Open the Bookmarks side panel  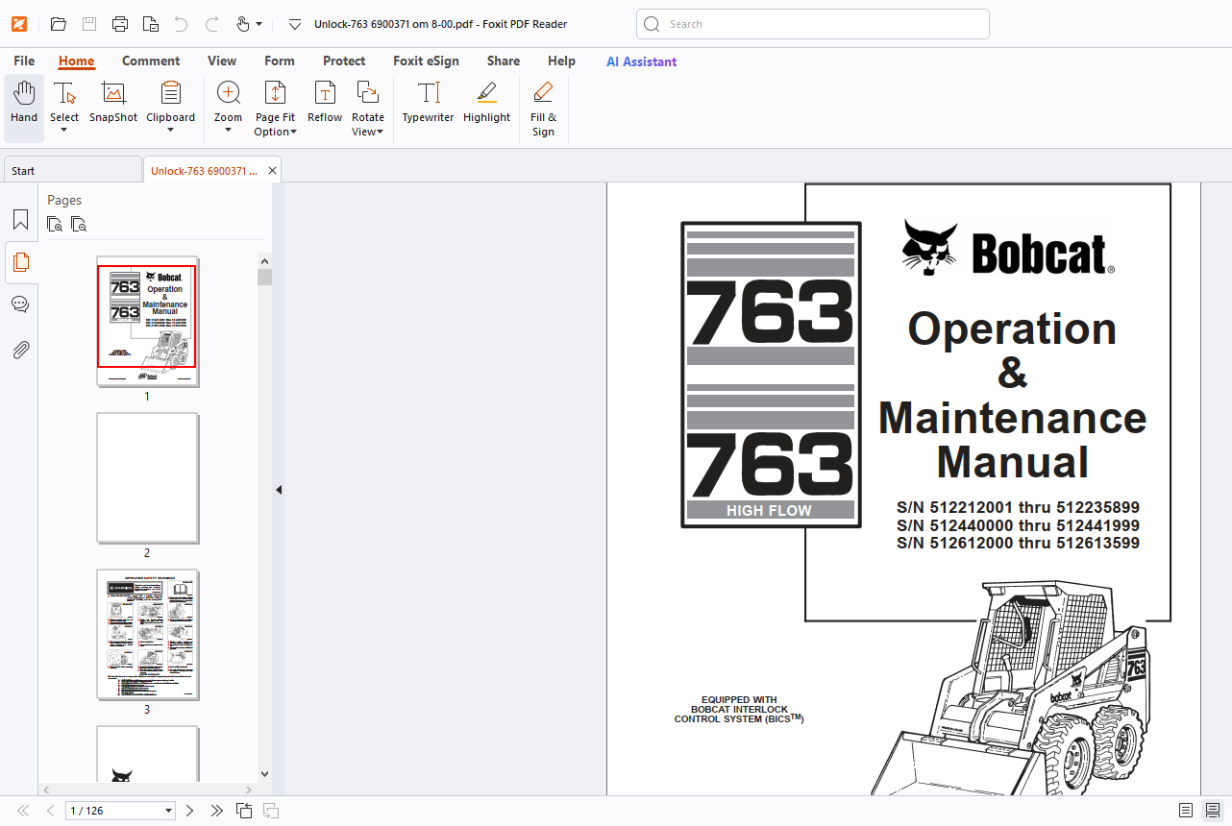pos(20,220)
